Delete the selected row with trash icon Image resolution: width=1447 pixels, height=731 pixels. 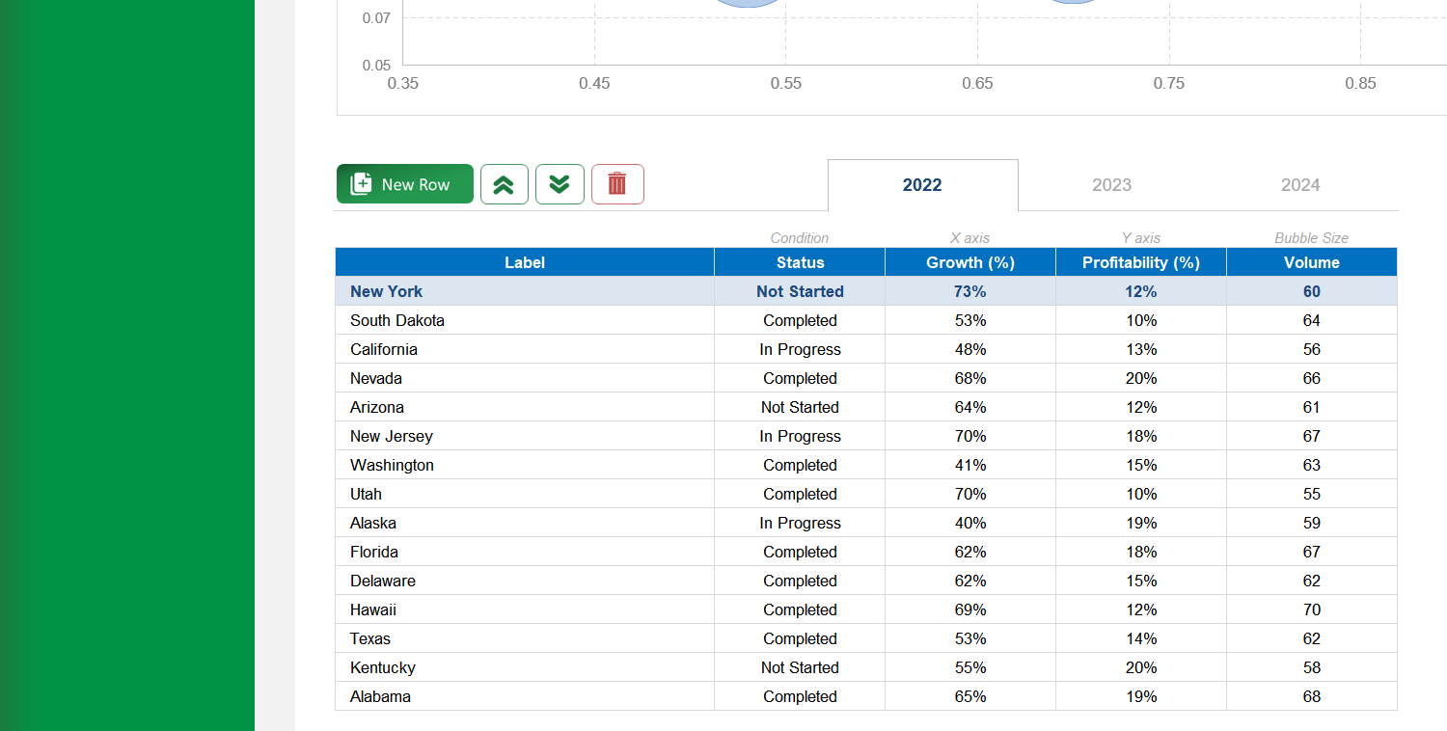[x=617, y=183]
